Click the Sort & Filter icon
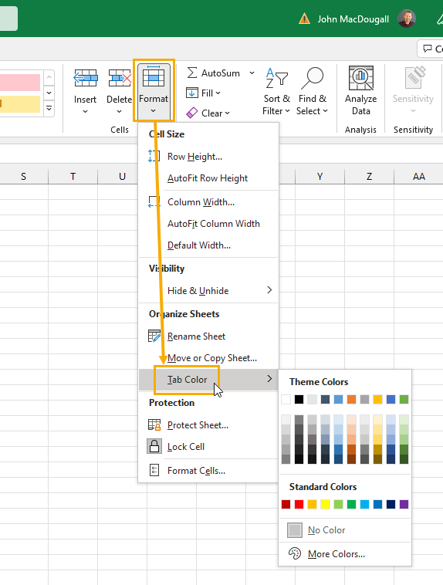443x585 pixels. pyautogui.click(x=276, y=78)
